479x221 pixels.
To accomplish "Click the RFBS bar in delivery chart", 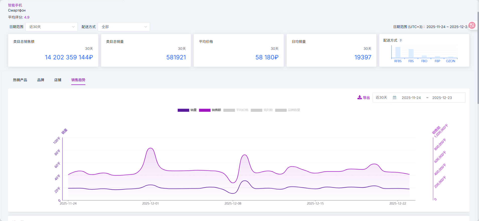I will (x=398, y=52).
